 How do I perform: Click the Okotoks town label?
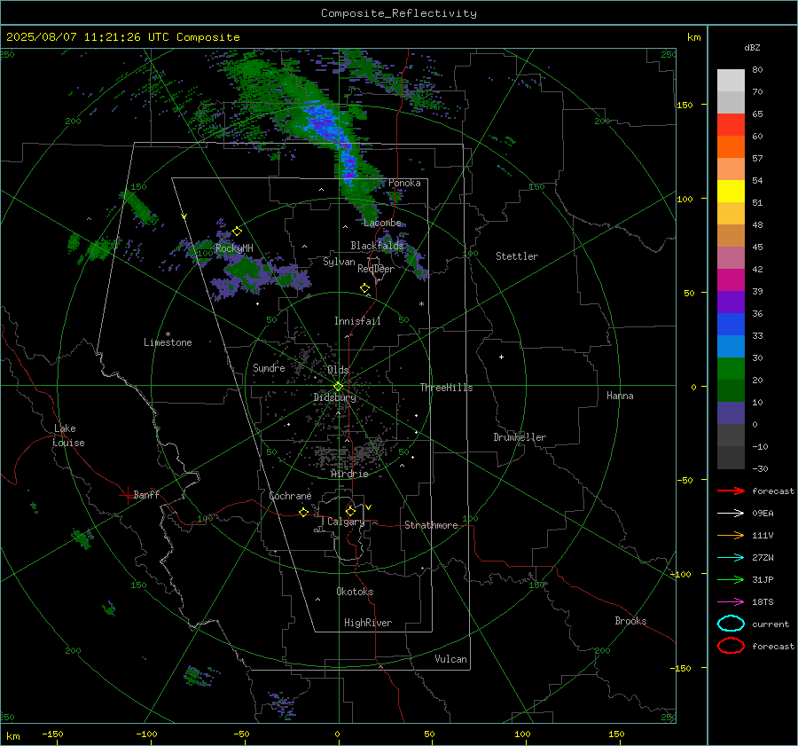point(355,592)
